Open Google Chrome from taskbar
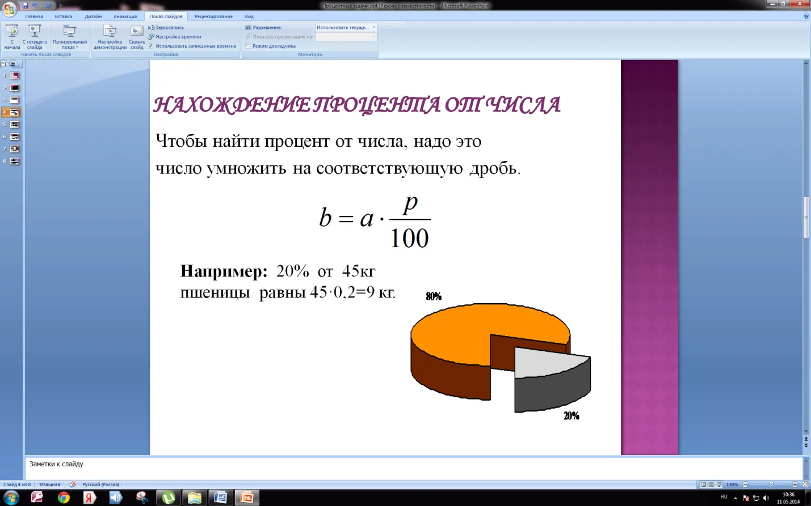This screenshot has width=811, height=506. tap(64, 498)
